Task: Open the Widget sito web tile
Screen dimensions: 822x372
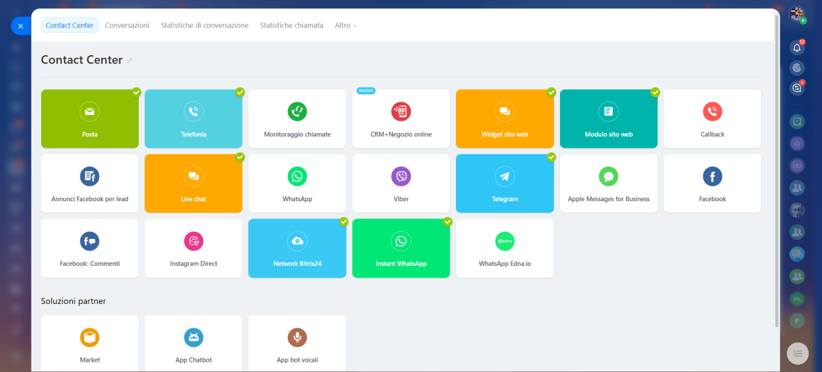Action: point(505,119)
